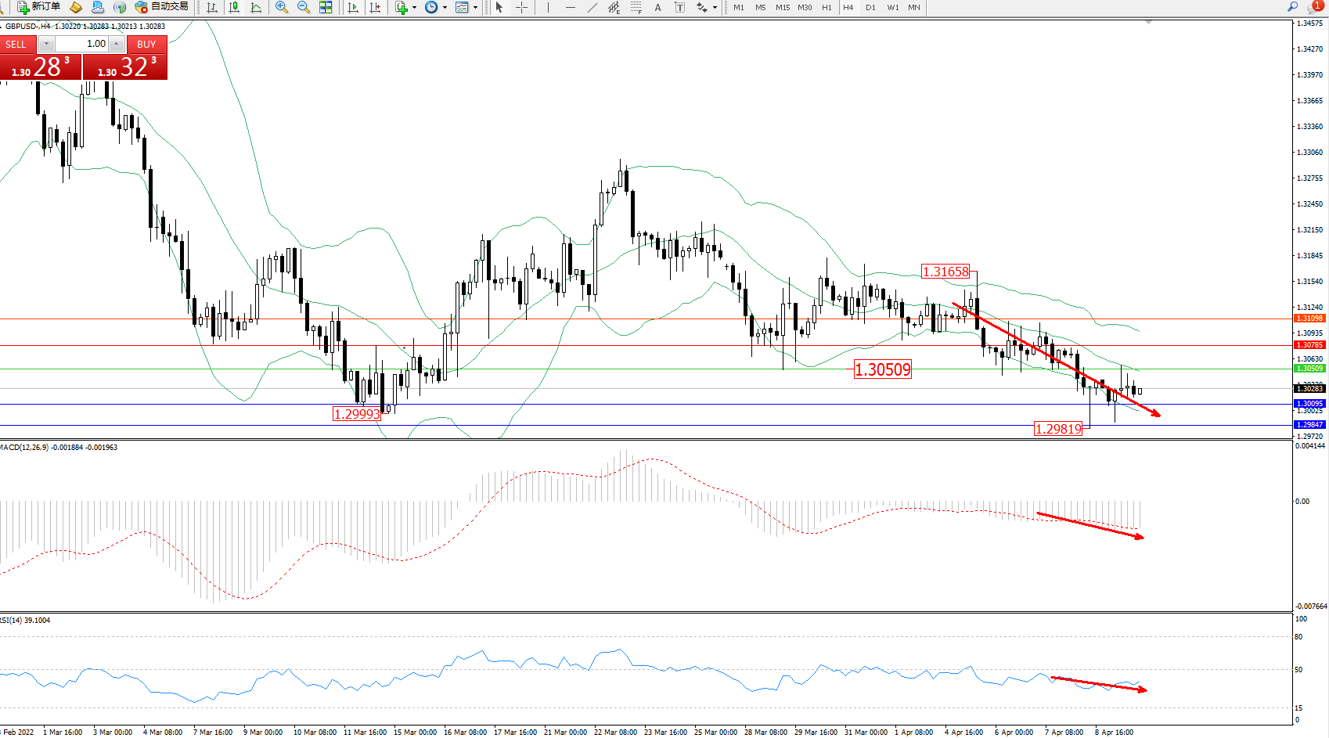1329x738 pixels.
Task: Open the indicators list dropdown
Action: (x=414, y=7)
